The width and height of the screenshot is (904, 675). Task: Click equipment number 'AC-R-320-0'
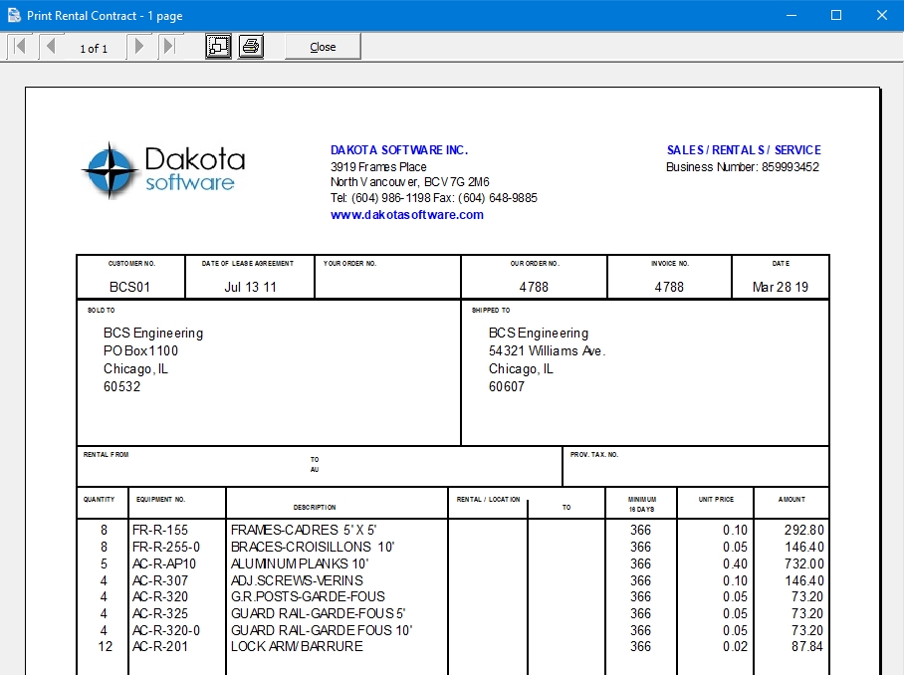[x=166, y=630]
